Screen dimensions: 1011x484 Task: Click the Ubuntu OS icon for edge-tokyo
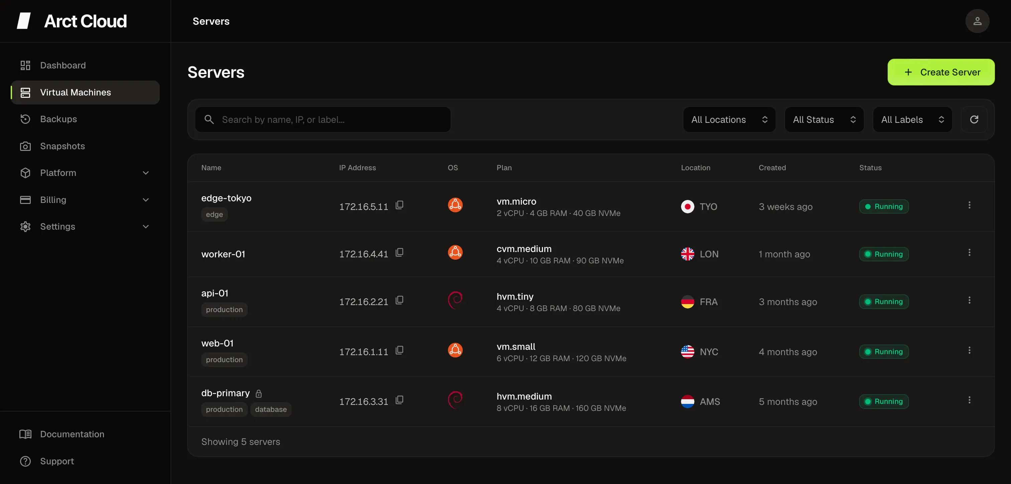click(x=455, y=205)
